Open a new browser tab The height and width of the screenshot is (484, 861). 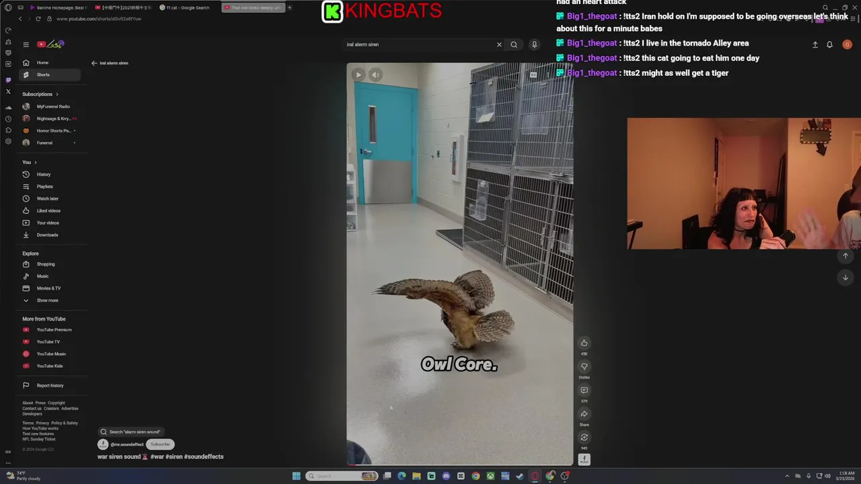pyautogui.click(x=290, y=7)
